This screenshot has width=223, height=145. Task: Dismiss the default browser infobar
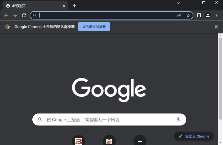coord(216,26)
